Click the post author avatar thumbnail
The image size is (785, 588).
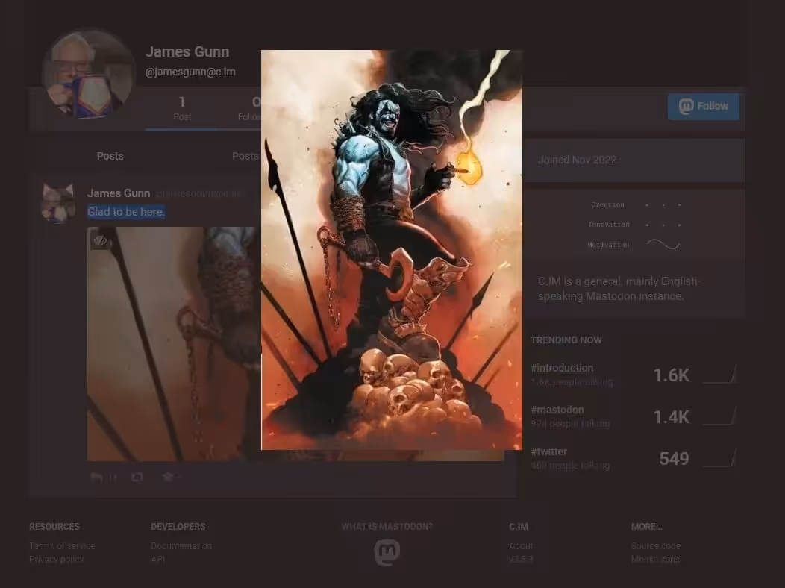pyautogui.click(x=58, y=203)
